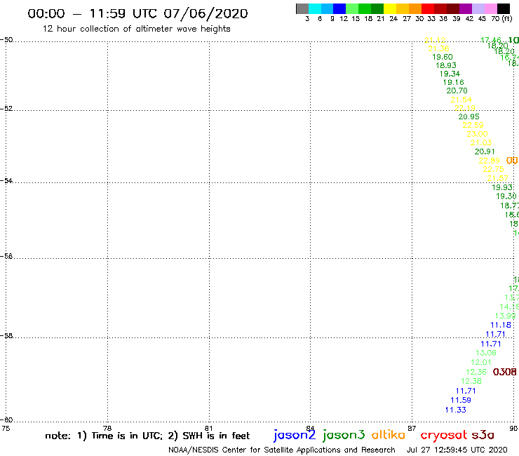Image resolution: width=519 pixels, height=456 pixels.
Task: Select the 22.59 wave height
Action: (473, 125)
